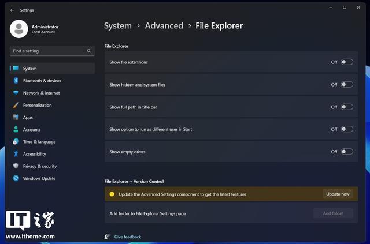Open Personalization settings
The height and width of the screenshot is (244, 370).
tap(37, 105)
